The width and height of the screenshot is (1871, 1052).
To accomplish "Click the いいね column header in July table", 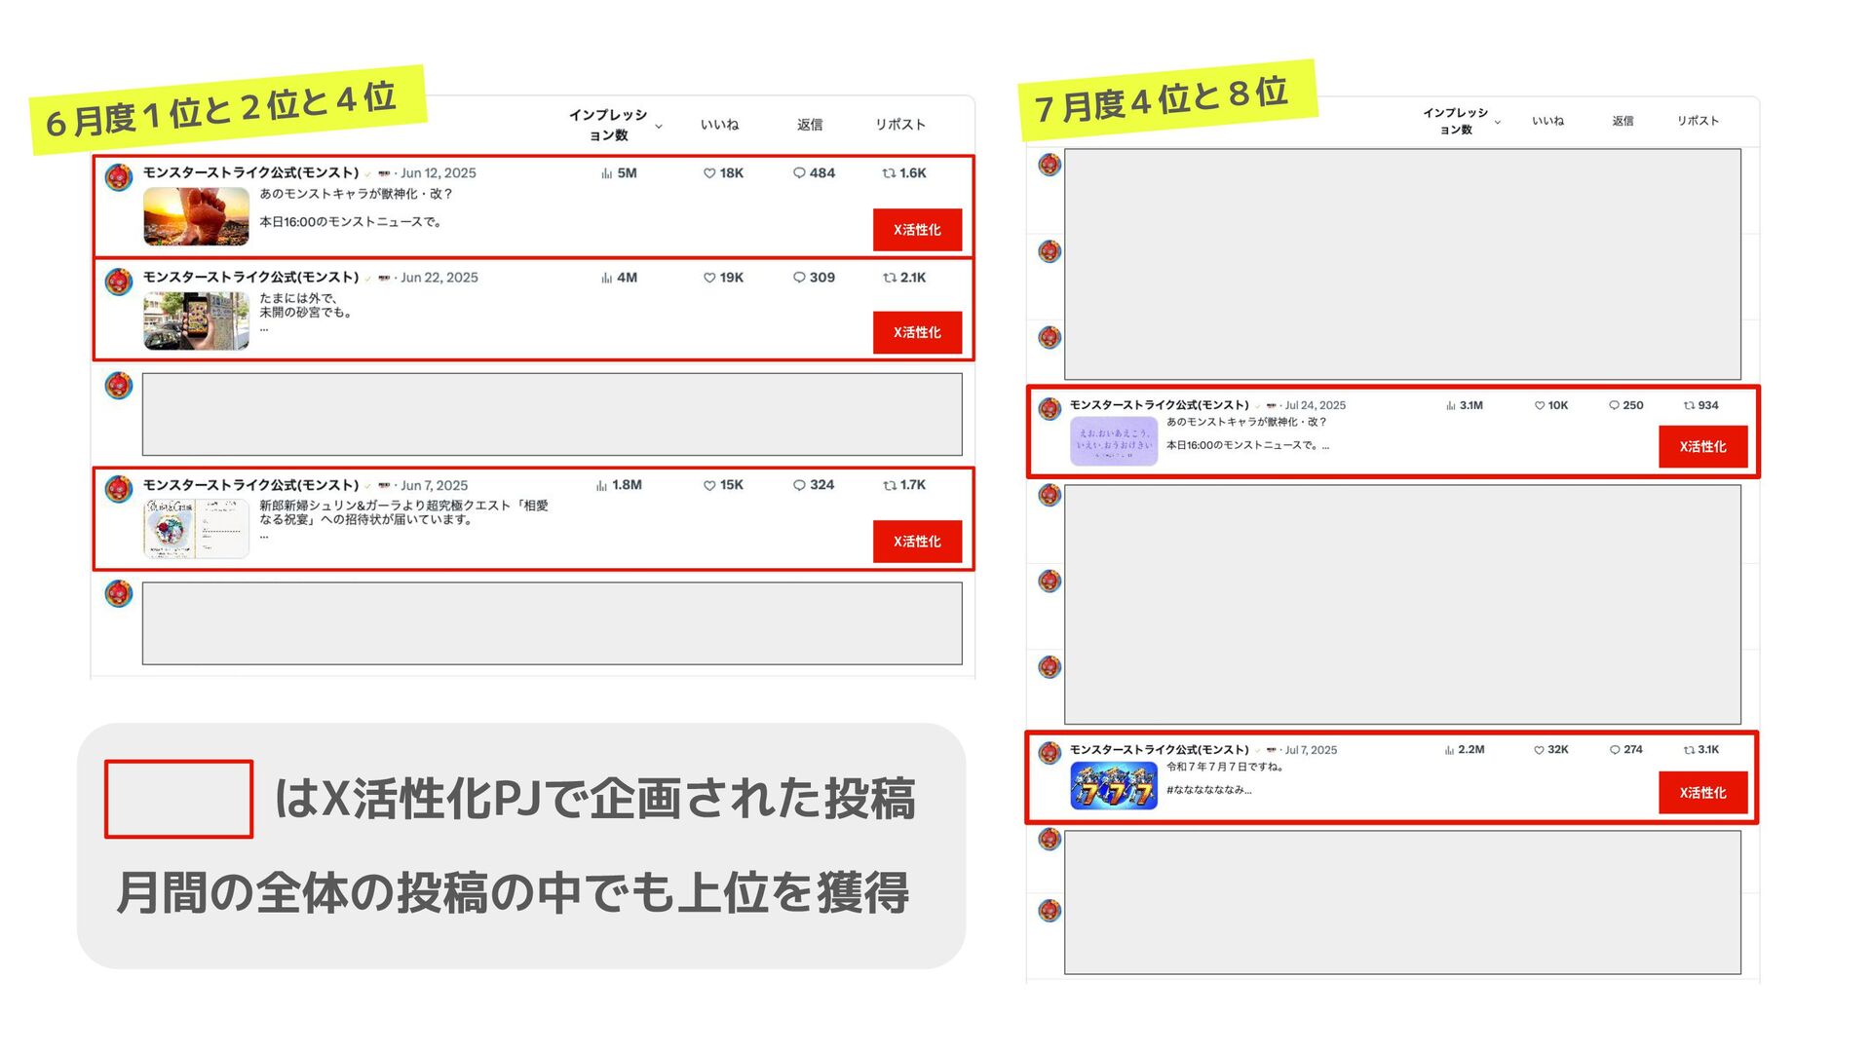I will pos(1547,121).
